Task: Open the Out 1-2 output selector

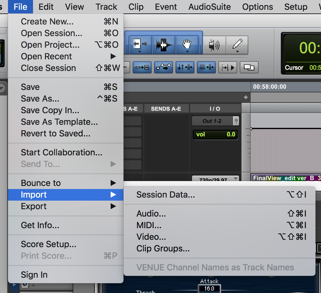Action: coord(212,121)
